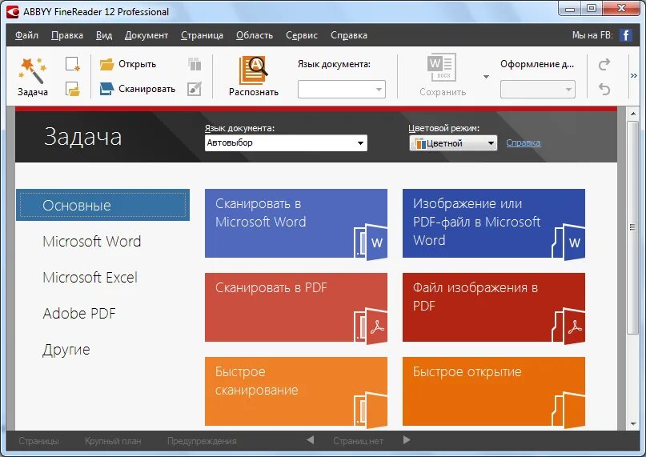Select the Основные task category
The height and width of the screenshot is (457, 646).
102,205
